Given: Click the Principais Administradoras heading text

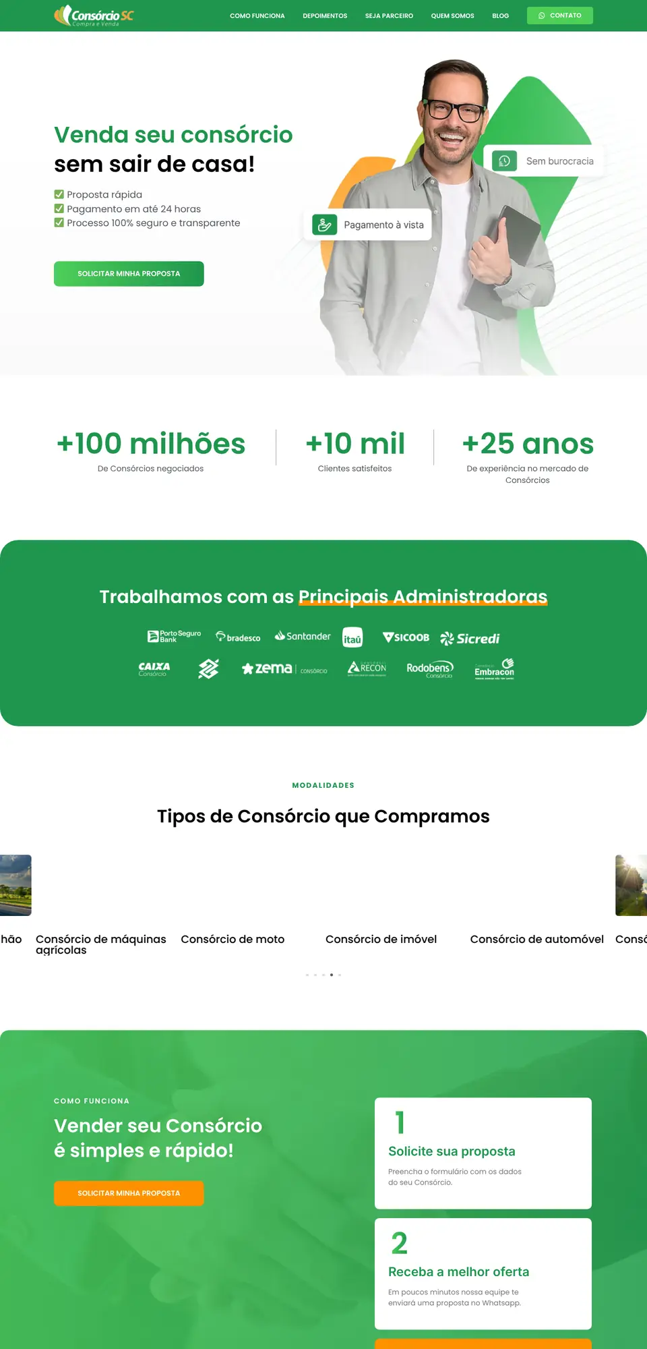Looking at the screenshot, I should point(423,597).
